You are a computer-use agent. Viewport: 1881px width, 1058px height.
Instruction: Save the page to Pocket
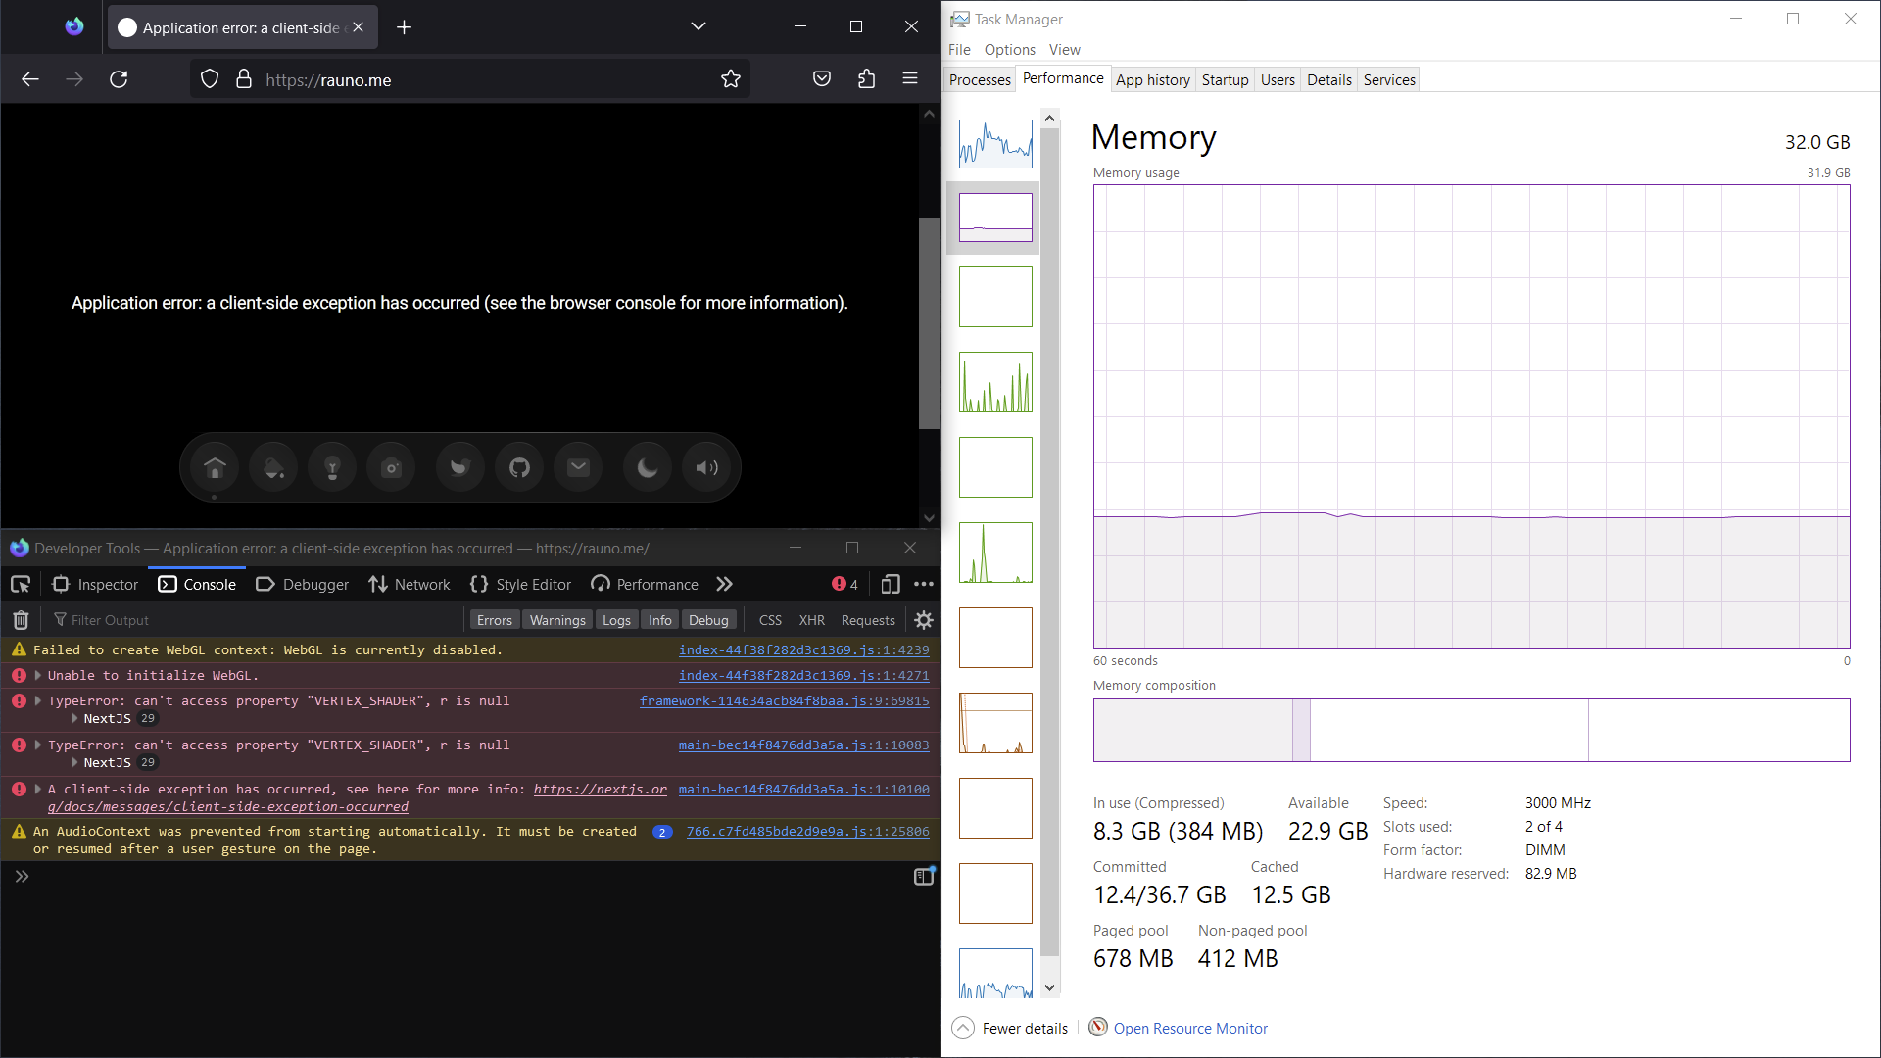coord(822,79)
